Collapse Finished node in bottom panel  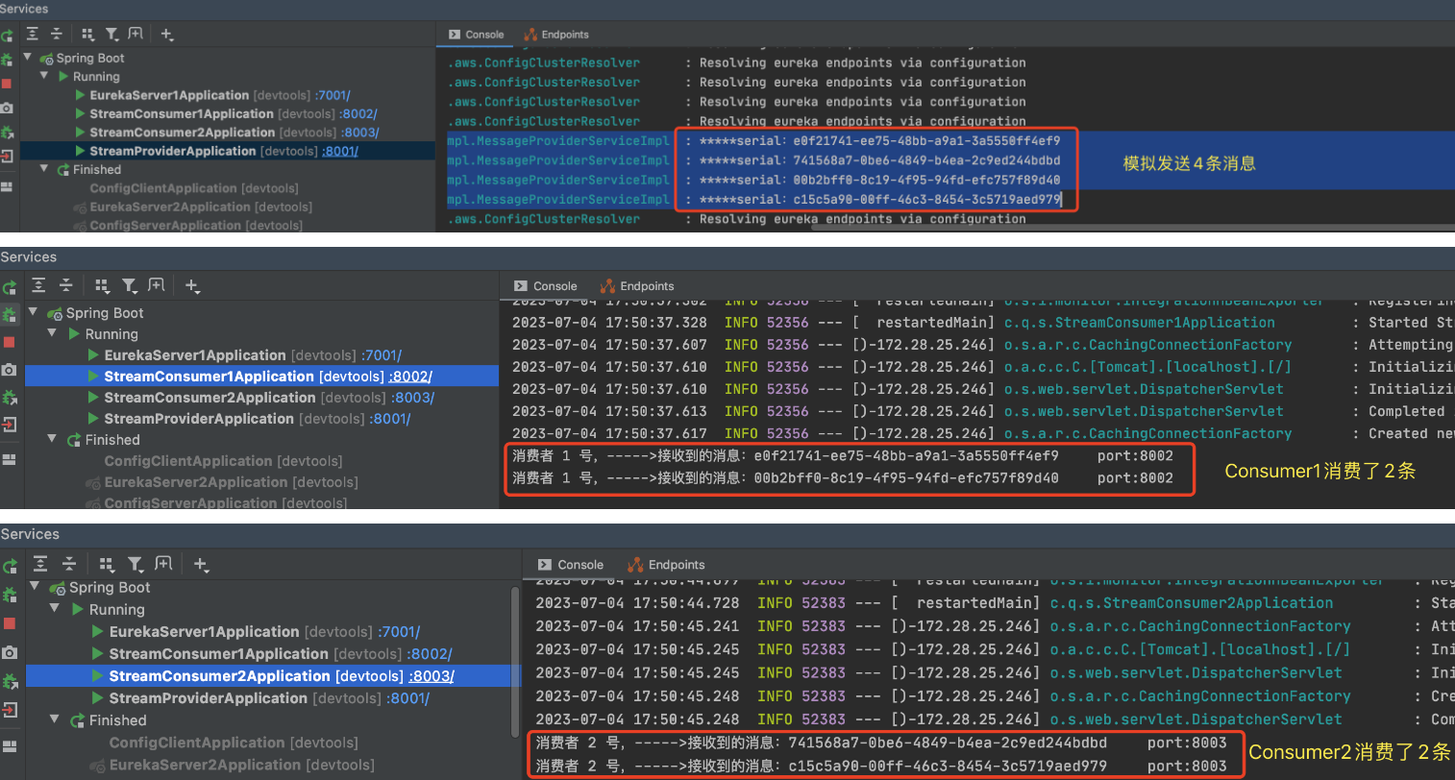click(54, 719)
